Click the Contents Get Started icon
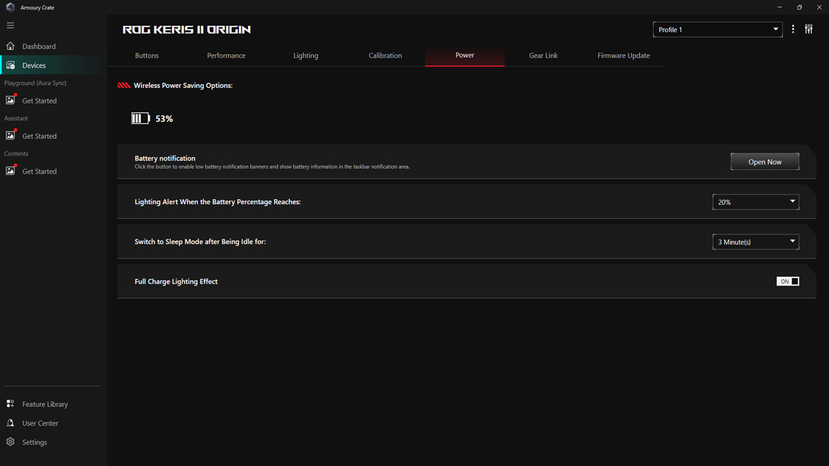The height and width of the screenshot is (466, 829). [11, 171]
